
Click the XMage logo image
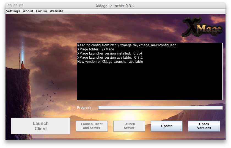(x=202, y=27)
